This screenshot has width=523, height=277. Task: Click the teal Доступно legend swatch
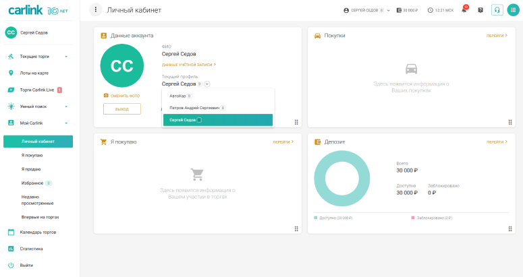click(x=316, y=218)
